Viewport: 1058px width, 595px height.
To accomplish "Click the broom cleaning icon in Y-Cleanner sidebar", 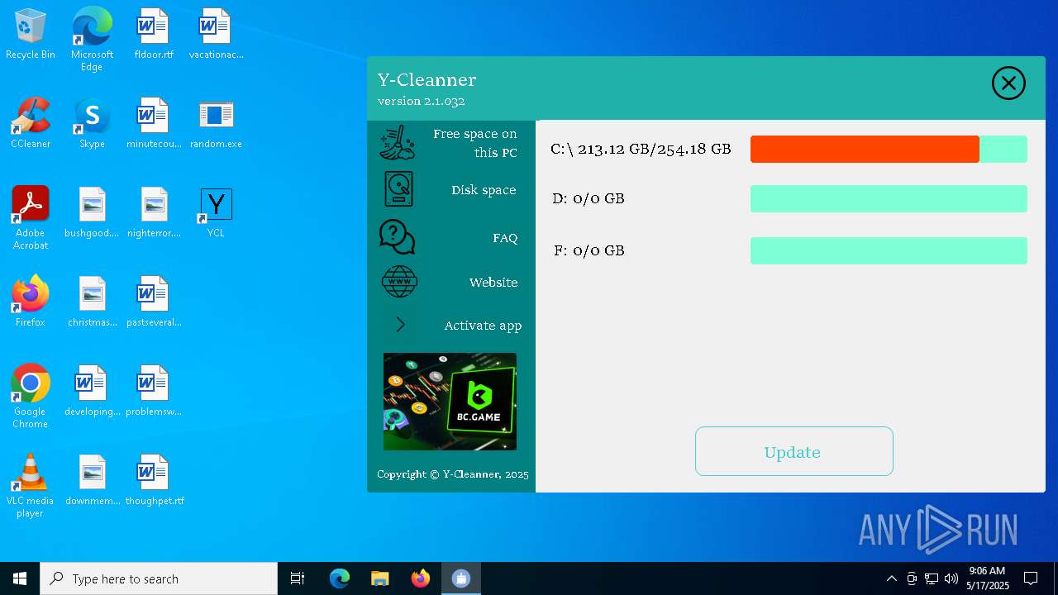I will (398, 142).
